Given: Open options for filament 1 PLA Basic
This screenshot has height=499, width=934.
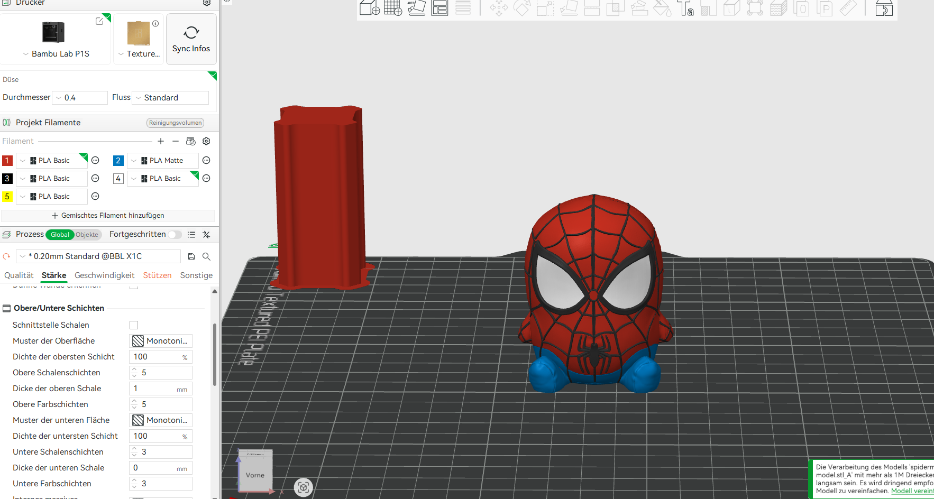Looking at the screenshot, I should coord(95,160).
